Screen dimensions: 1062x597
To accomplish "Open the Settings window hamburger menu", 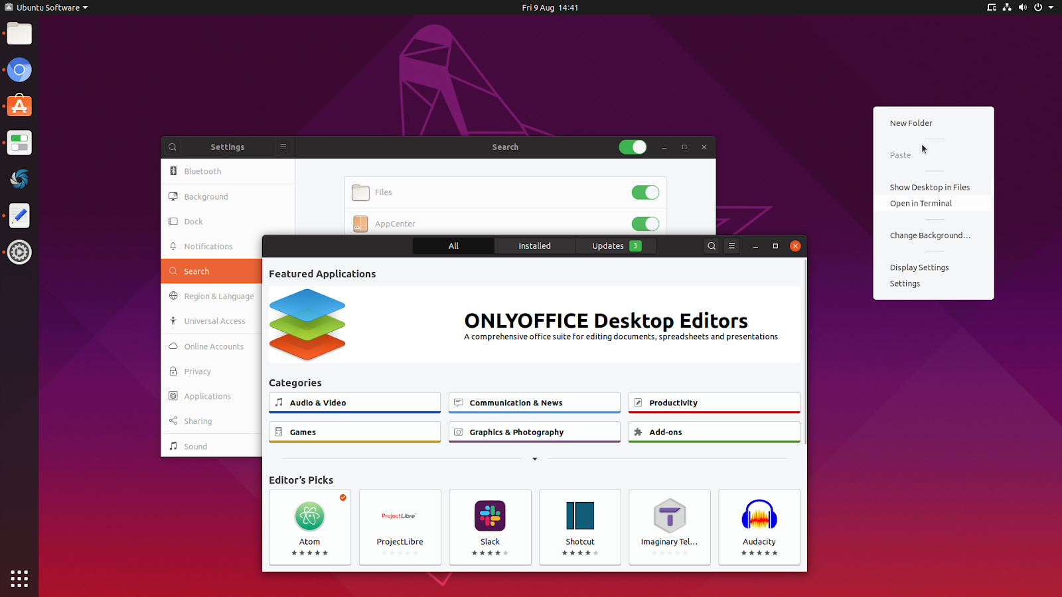I will [x=283, y=147].
